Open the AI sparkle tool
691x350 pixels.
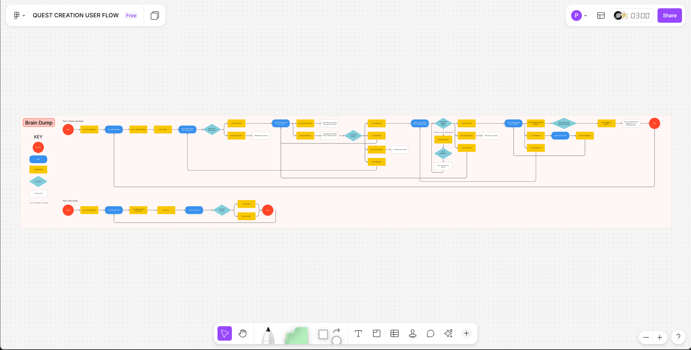(x=448, y=333)
